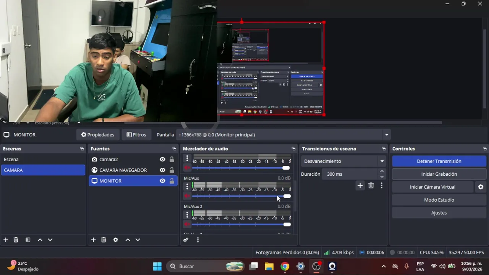This screenshot has height=275, width=489.
Task: Remove transition with the trash icon
Action: (x=371, y=186)
